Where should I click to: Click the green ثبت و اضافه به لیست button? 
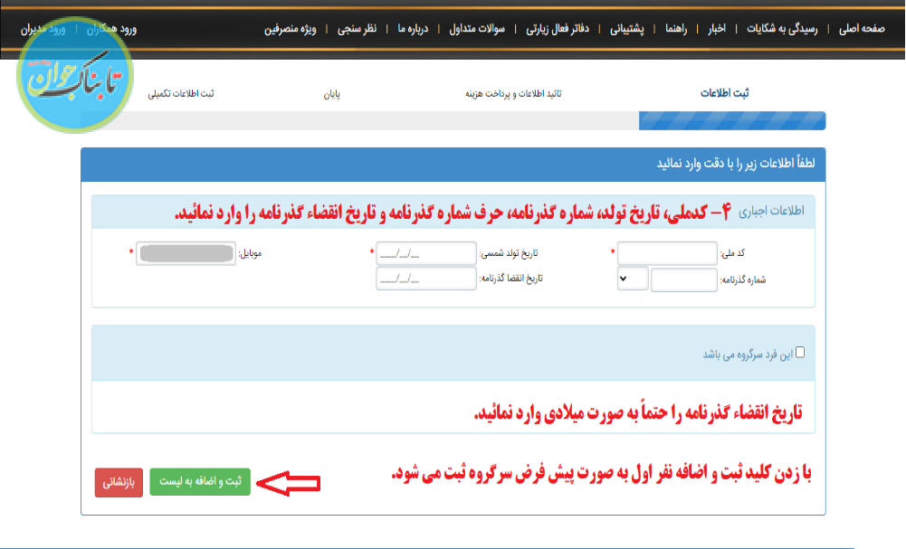199,482
